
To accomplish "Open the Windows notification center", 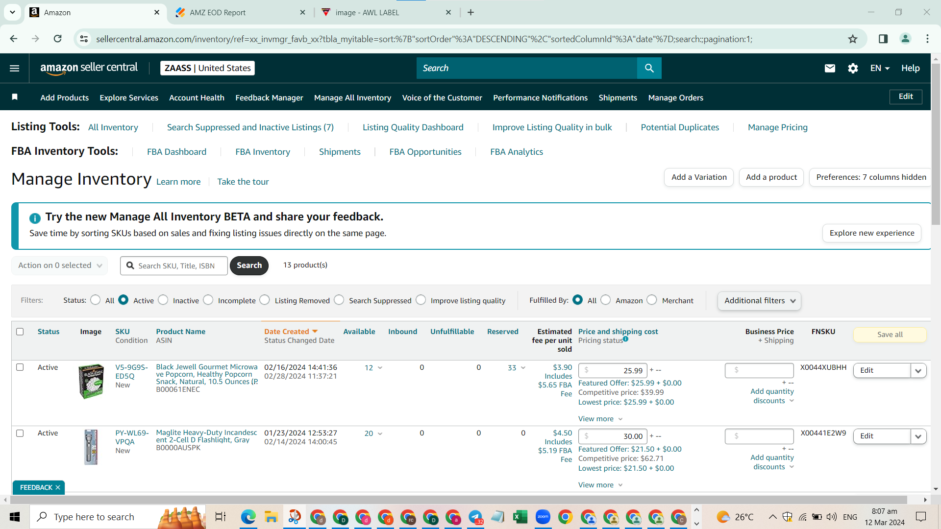I will pos(921,517).
